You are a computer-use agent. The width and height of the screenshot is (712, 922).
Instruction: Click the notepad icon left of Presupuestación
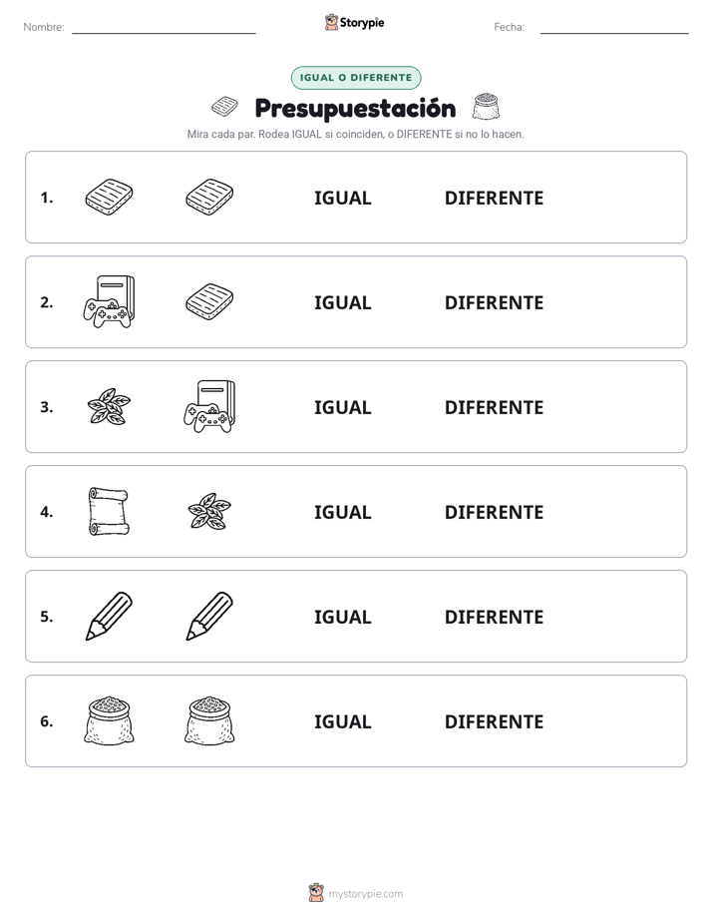click(x=225, y=107)
